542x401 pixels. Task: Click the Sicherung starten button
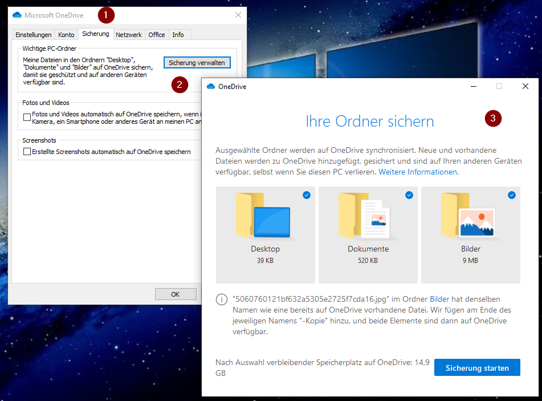click(477, 367)
